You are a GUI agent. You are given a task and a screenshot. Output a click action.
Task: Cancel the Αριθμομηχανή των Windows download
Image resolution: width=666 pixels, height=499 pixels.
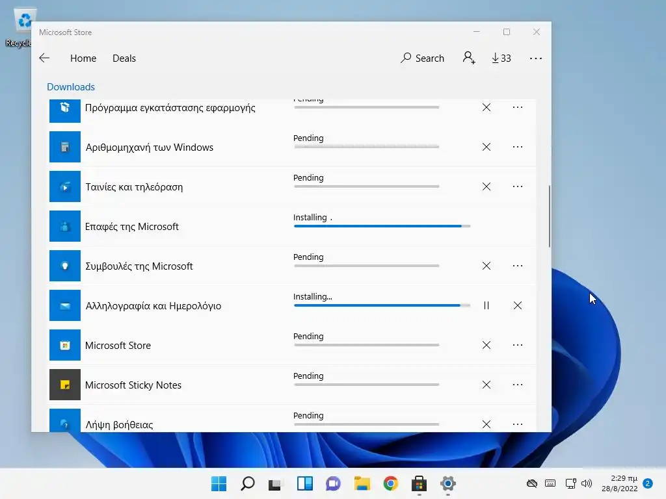pos(486,147)
